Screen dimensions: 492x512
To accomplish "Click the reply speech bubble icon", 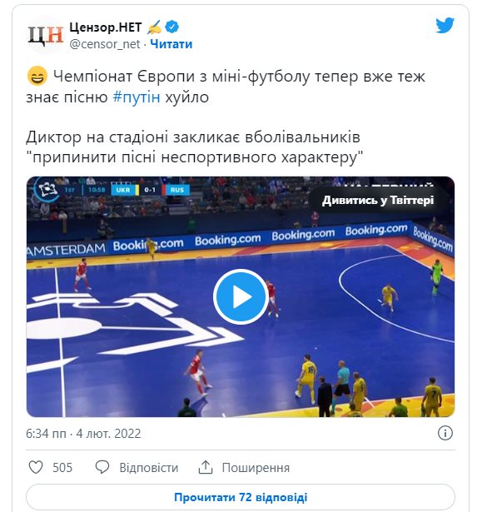I will tap(102, 467).
